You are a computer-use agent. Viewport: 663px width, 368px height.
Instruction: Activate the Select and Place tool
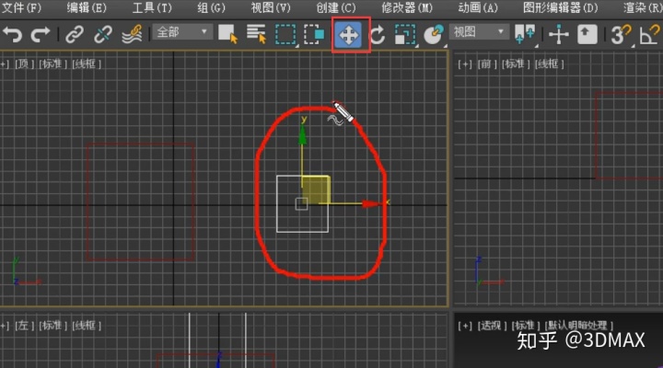(434, 34)
